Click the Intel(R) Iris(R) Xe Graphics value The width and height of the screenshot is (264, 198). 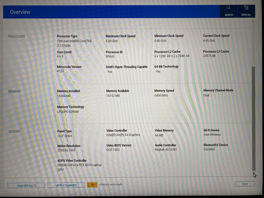point(123,135)
